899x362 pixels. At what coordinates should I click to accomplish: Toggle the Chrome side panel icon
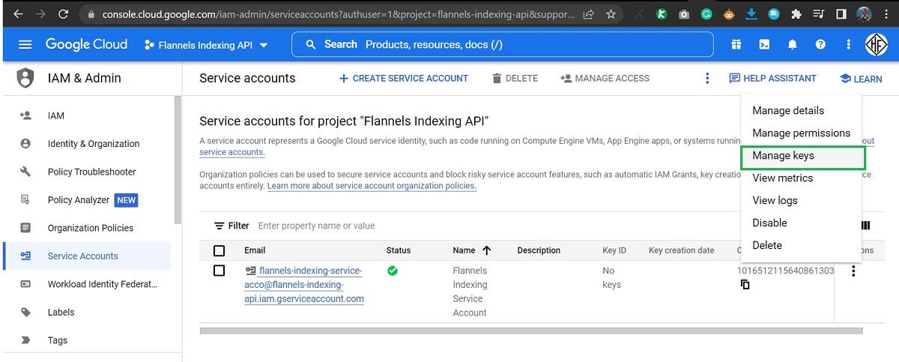tap(841, 13)
